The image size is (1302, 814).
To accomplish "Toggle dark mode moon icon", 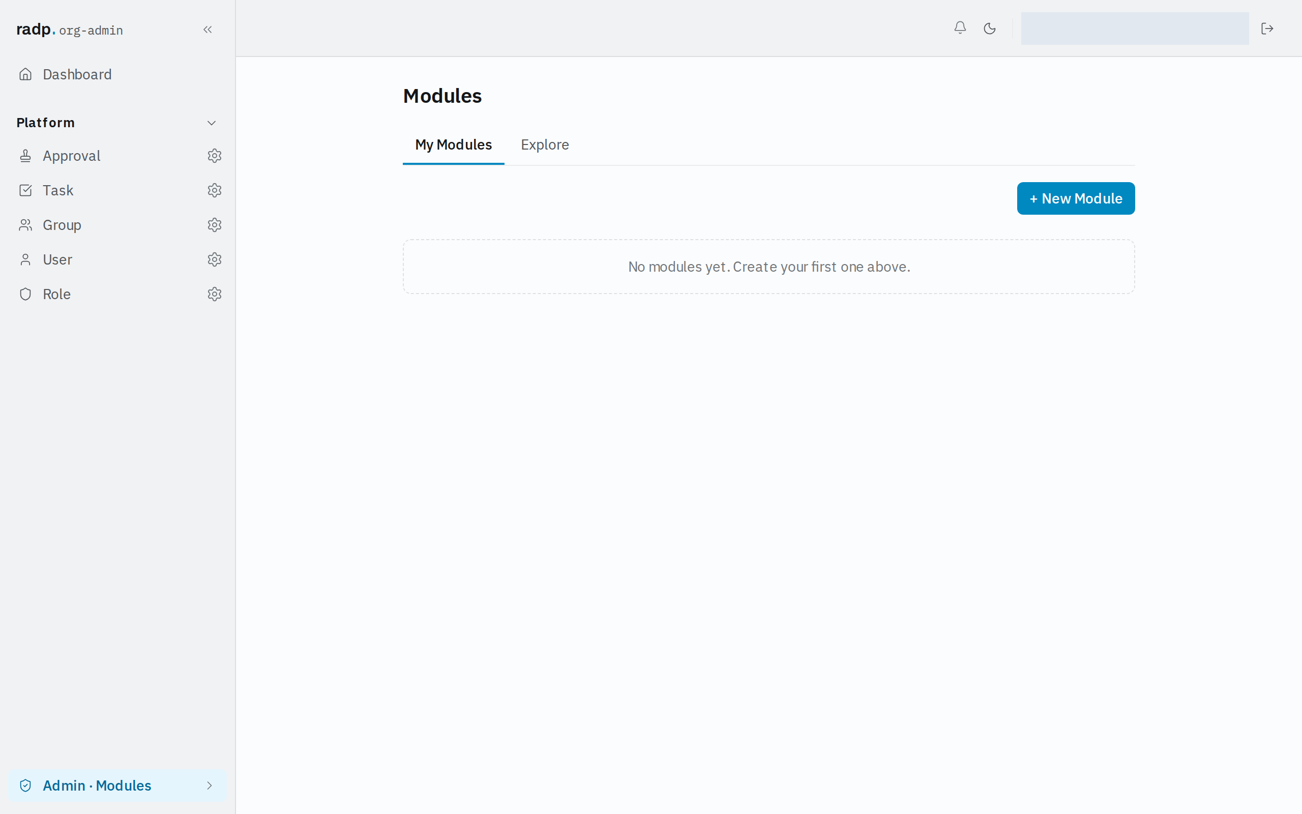I will pyautogui.click(x=989, y=28).
